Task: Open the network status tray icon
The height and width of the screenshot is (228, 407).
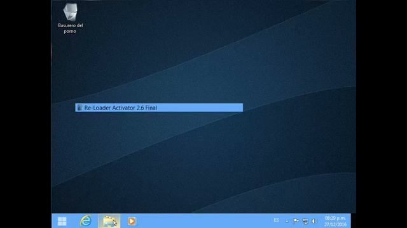Action: [305, 221]
